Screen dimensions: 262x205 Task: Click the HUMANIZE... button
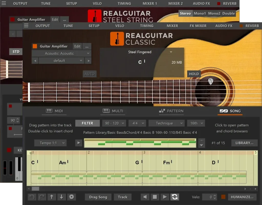pyautogui.click(x=242, y=197)
